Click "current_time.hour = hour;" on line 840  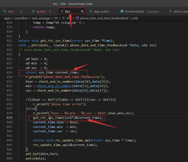(56, 122)
